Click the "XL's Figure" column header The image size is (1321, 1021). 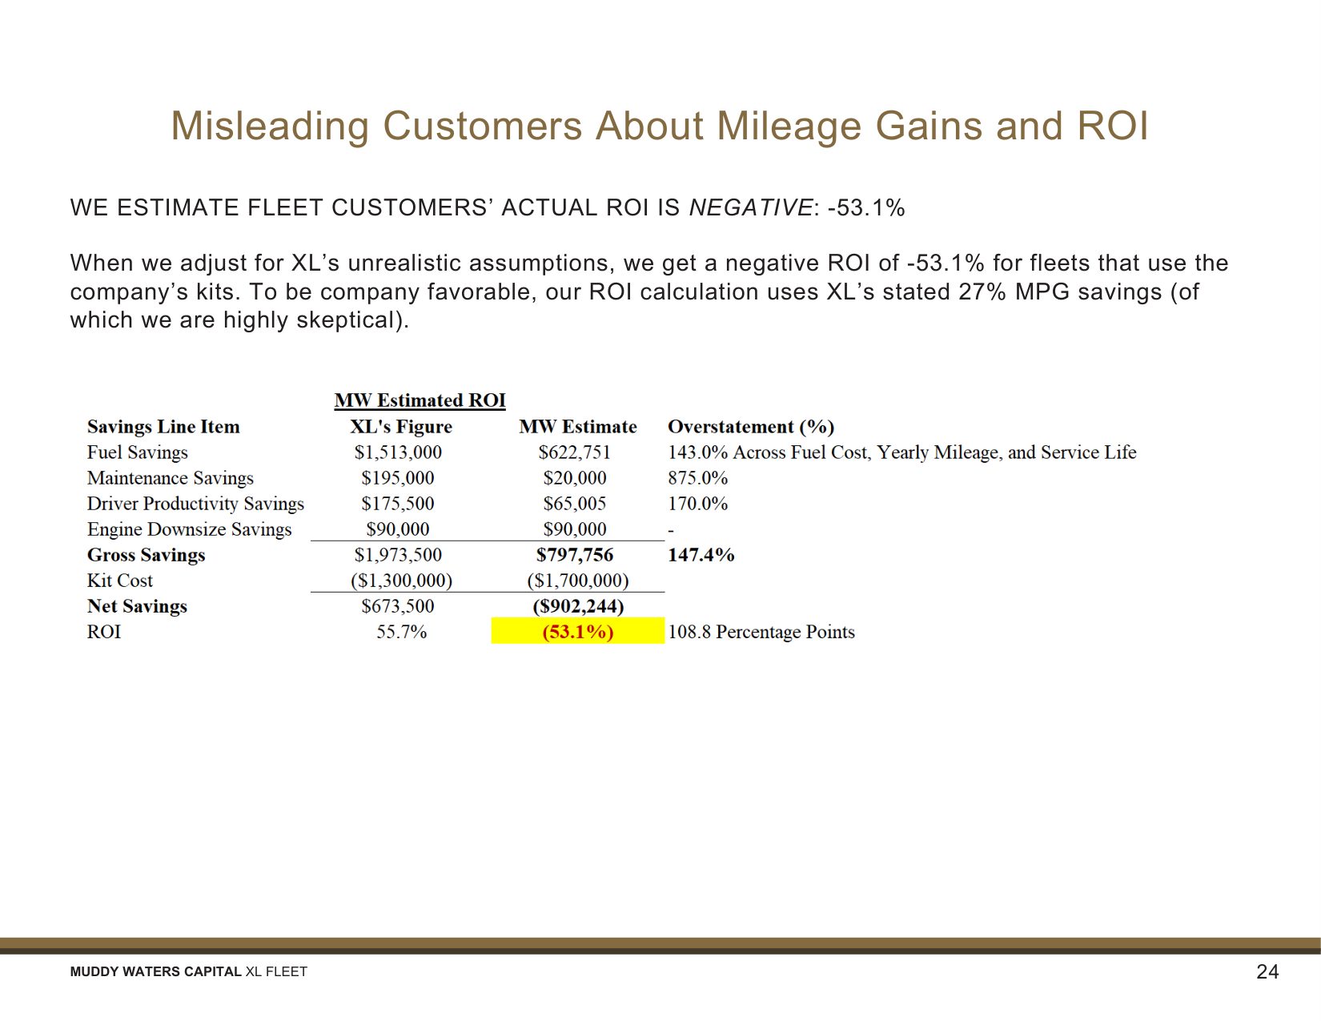(400, 427)
